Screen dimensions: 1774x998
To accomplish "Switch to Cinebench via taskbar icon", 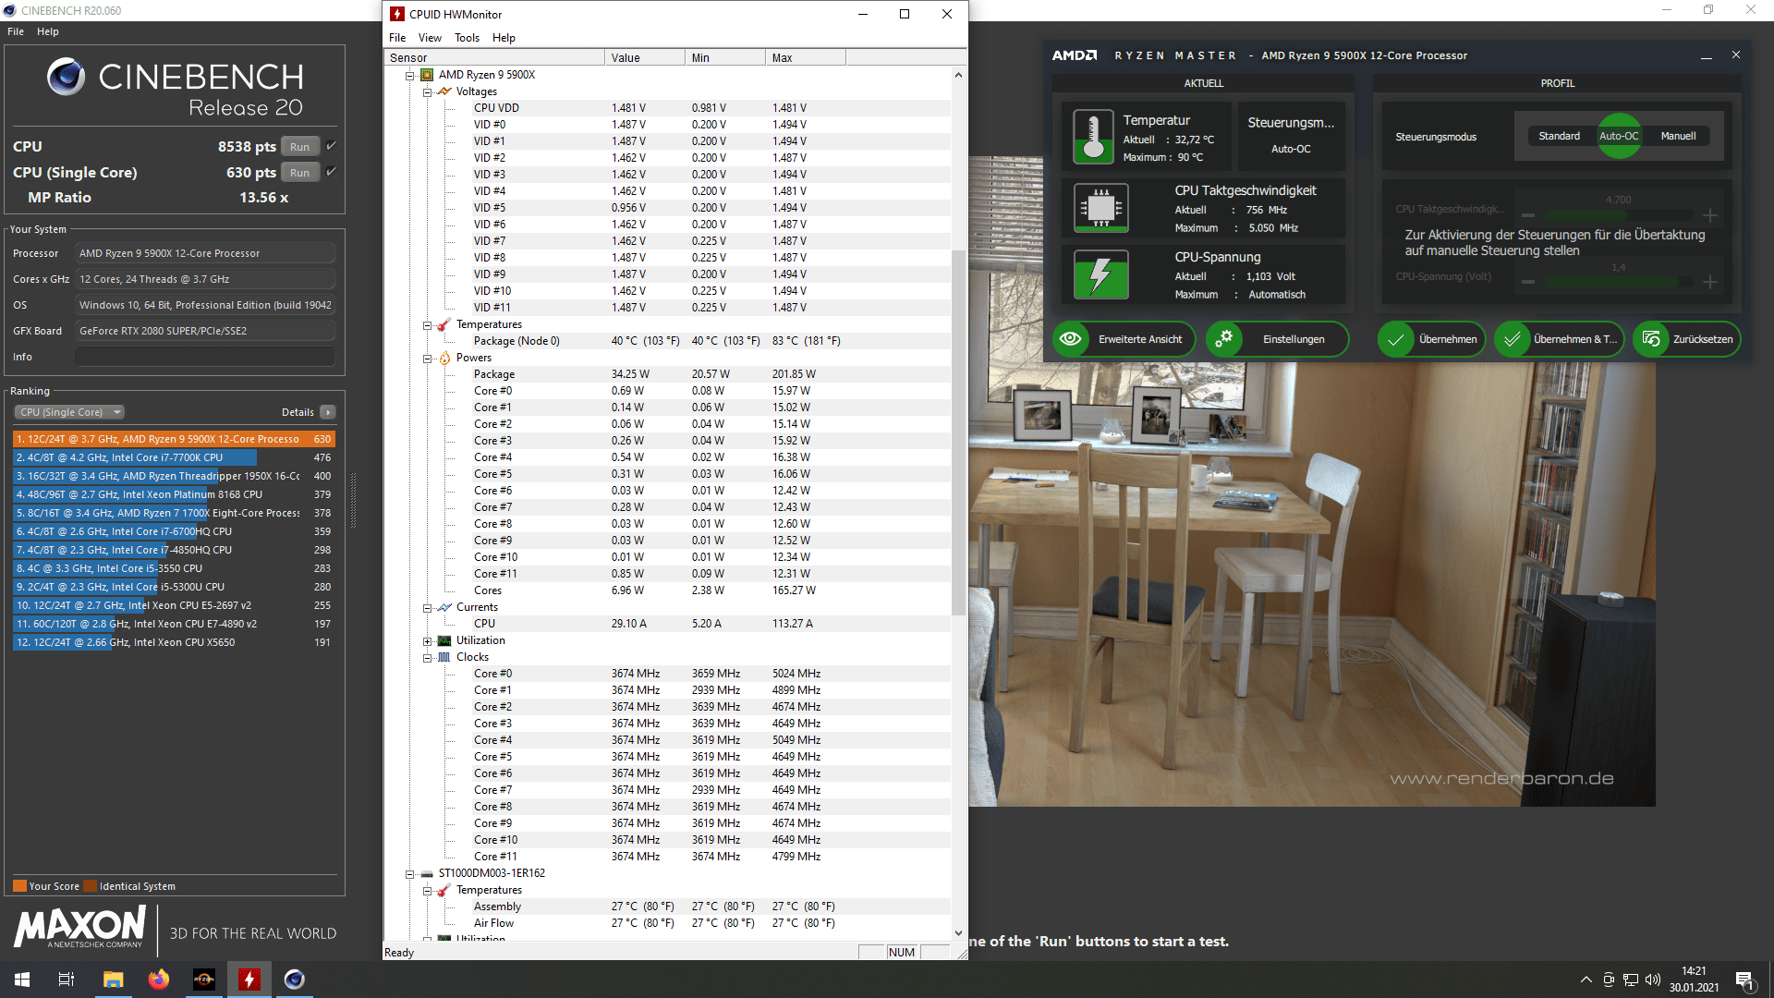I will point(295,980).
